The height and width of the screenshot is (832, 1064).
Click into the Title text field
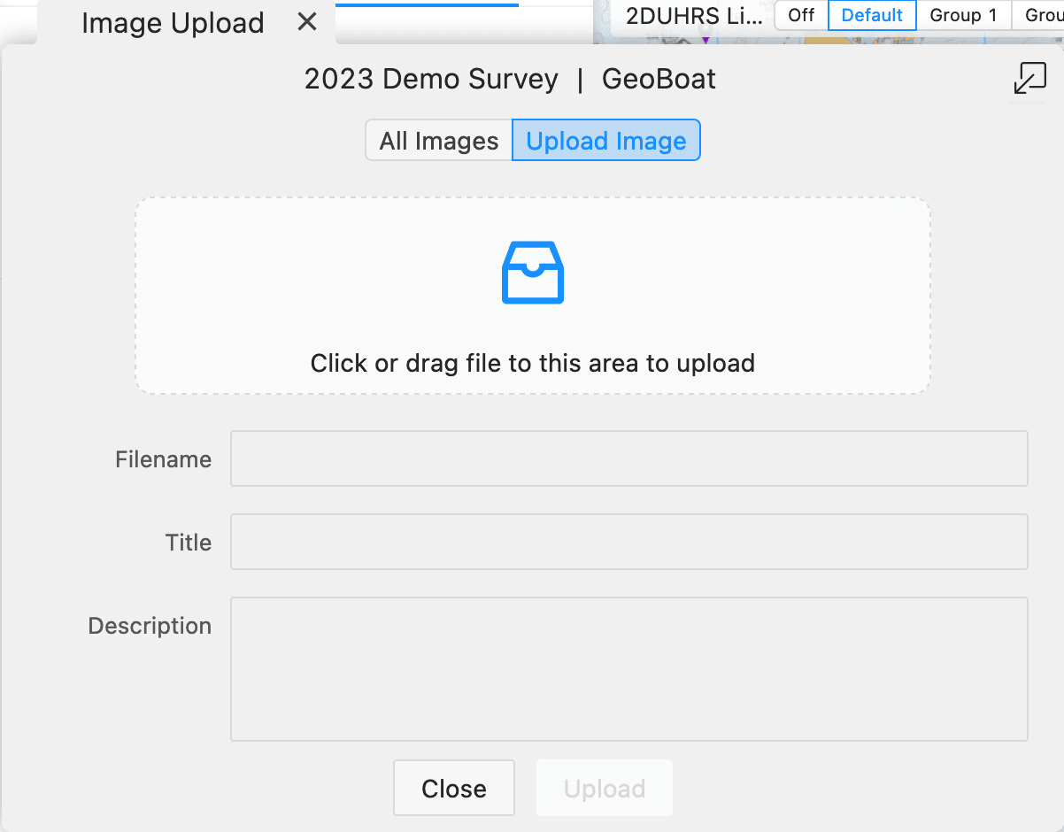(x=629, y=542)
